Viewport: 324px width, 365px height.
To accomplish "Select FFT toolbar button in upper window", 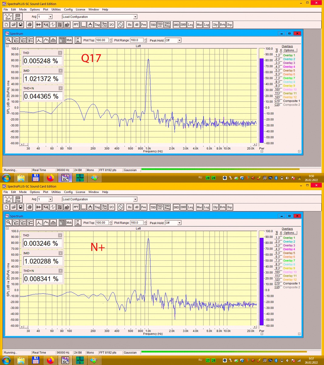I will (76, 25).
